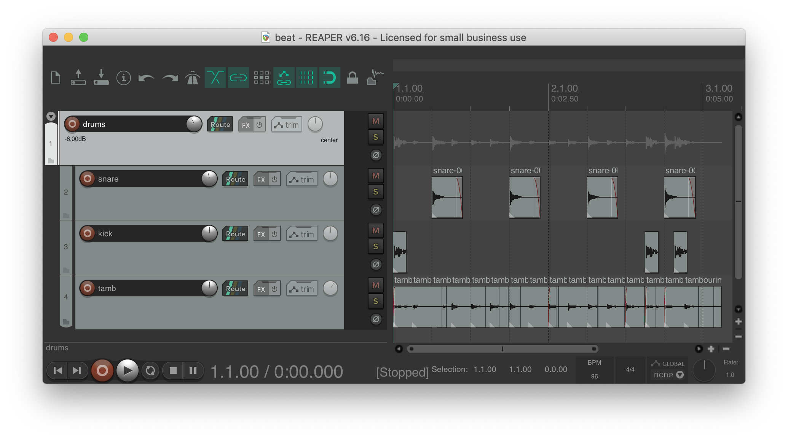Click the track panel disclosure arrow
The image size is (788, 440).
(51, 116)
